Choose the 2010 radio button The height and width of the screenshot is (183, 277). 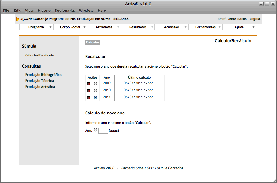(95, 91)
